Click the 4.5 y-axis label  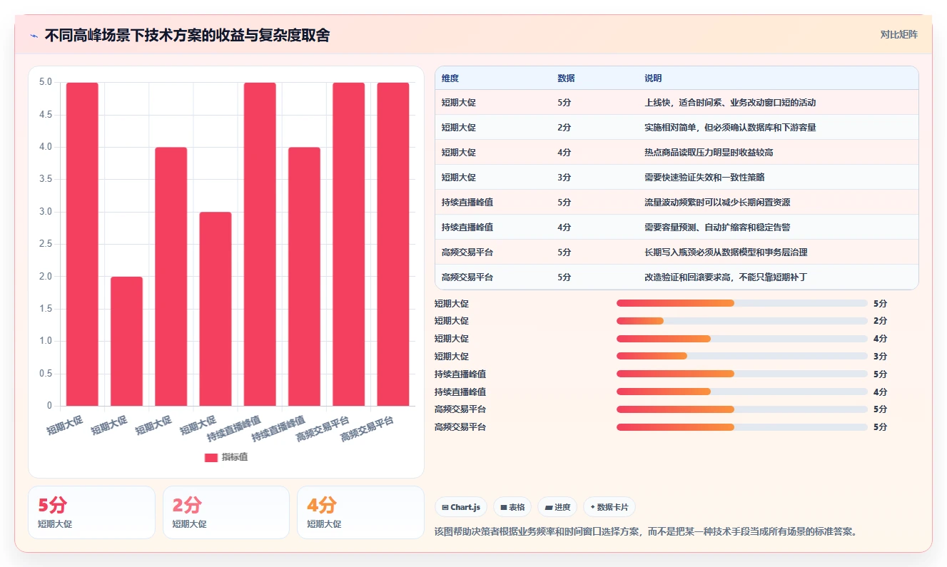45,115
